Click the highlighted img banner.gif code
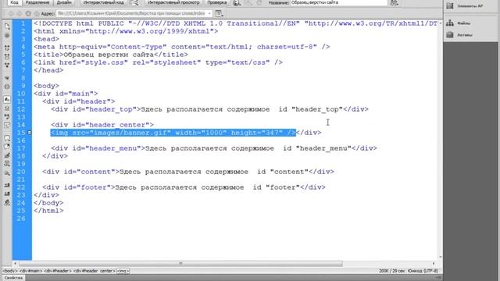 (x=173, y=133)
